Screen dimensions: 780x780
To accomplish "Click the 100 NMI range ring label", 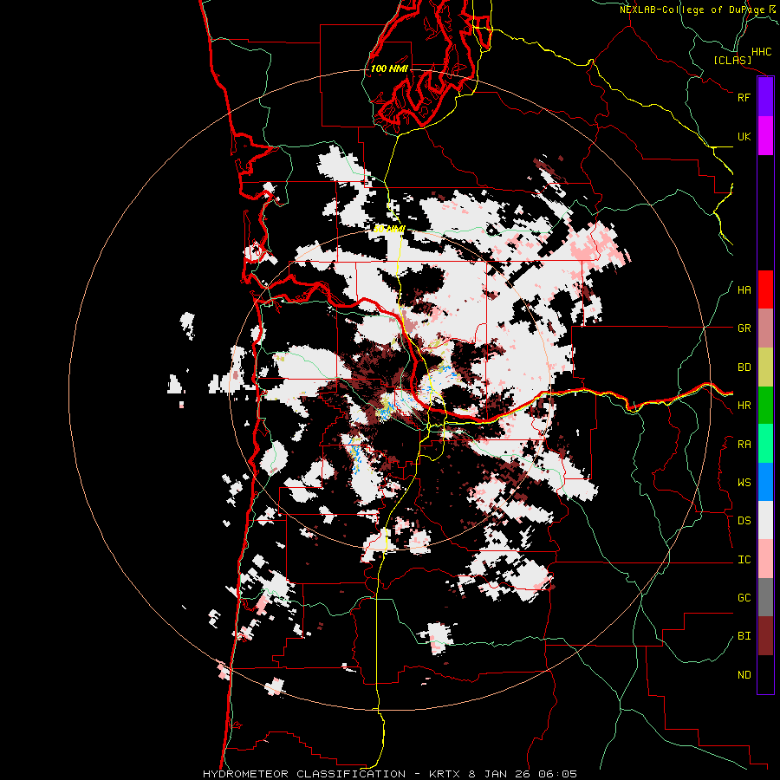I will tap(389, 68).
